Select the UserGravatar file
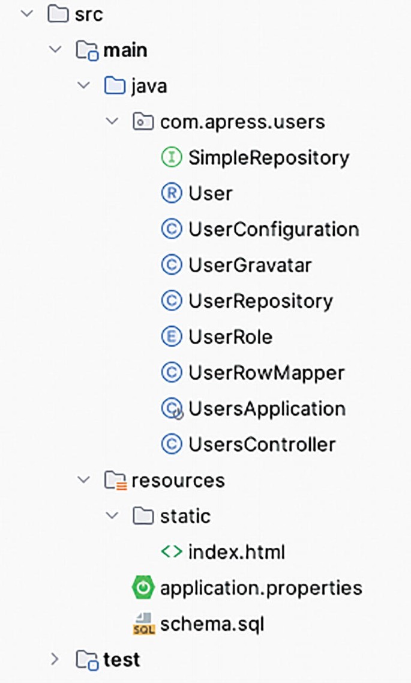 [x=251, y=265]
